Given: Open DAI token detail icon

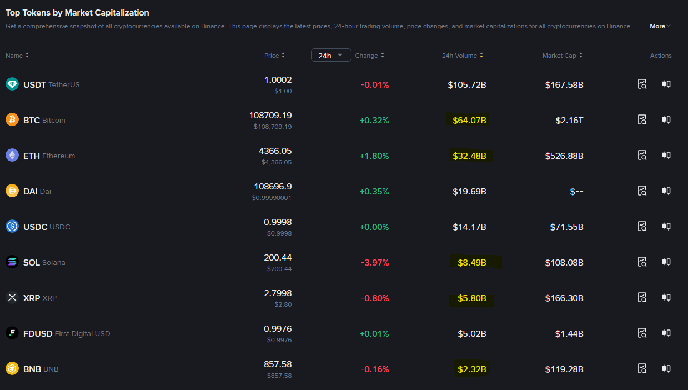Looking at the screenshot, I should click(x=642, y=191).
